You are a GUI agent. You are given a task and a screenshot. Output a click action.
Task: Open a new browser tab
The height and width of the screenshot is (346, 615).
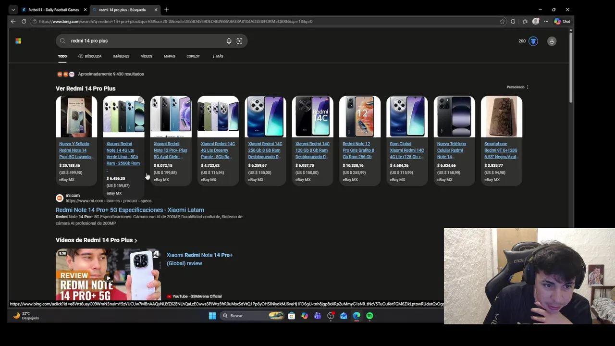(166, 10)
